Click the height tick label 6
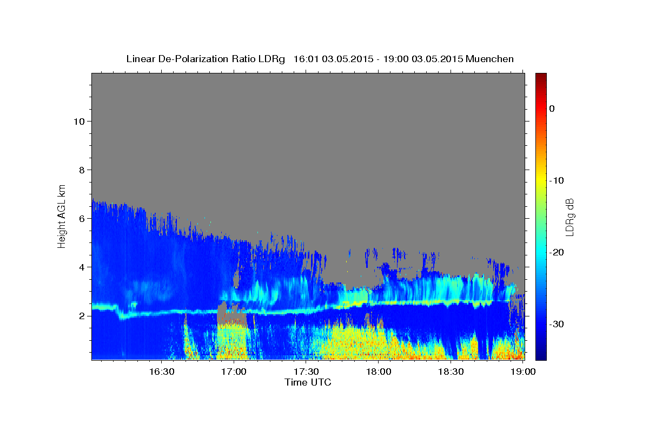Viewport: 649px width, 432px height. [x=82, y=219]
